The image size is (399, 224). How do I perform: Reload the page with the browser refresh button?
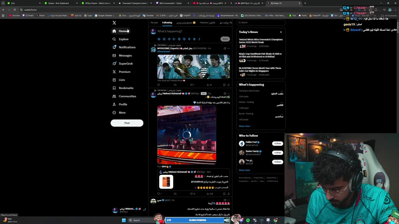click(x=14, y=10)
